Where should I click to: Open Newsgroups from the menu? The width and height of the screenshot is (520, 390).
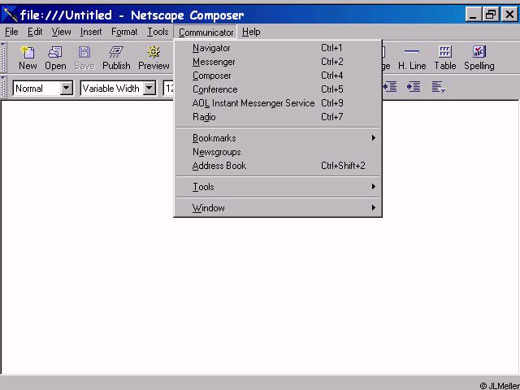pos(278,152)
